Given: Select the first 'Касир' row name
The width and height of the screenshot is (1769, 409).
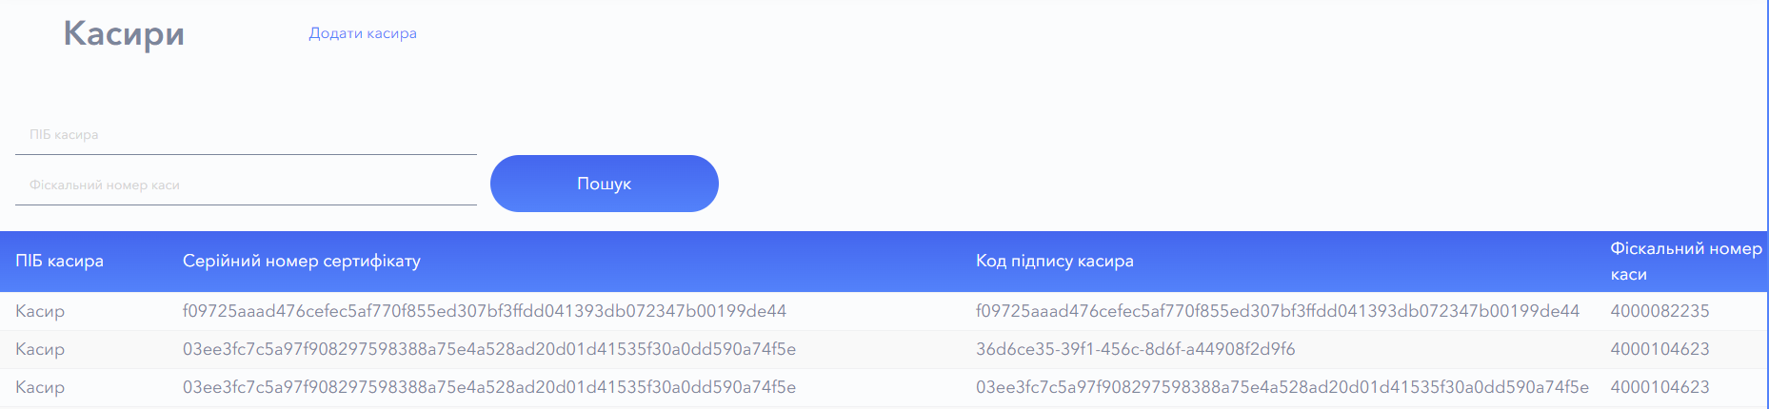Looking at the screenshot, I should pyautogui.click(x=40, y=311).
